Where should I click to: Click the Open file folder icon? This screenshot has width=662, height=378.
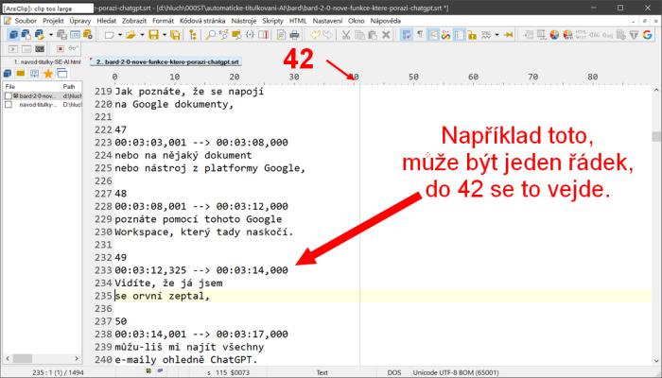tap(131, 35)
